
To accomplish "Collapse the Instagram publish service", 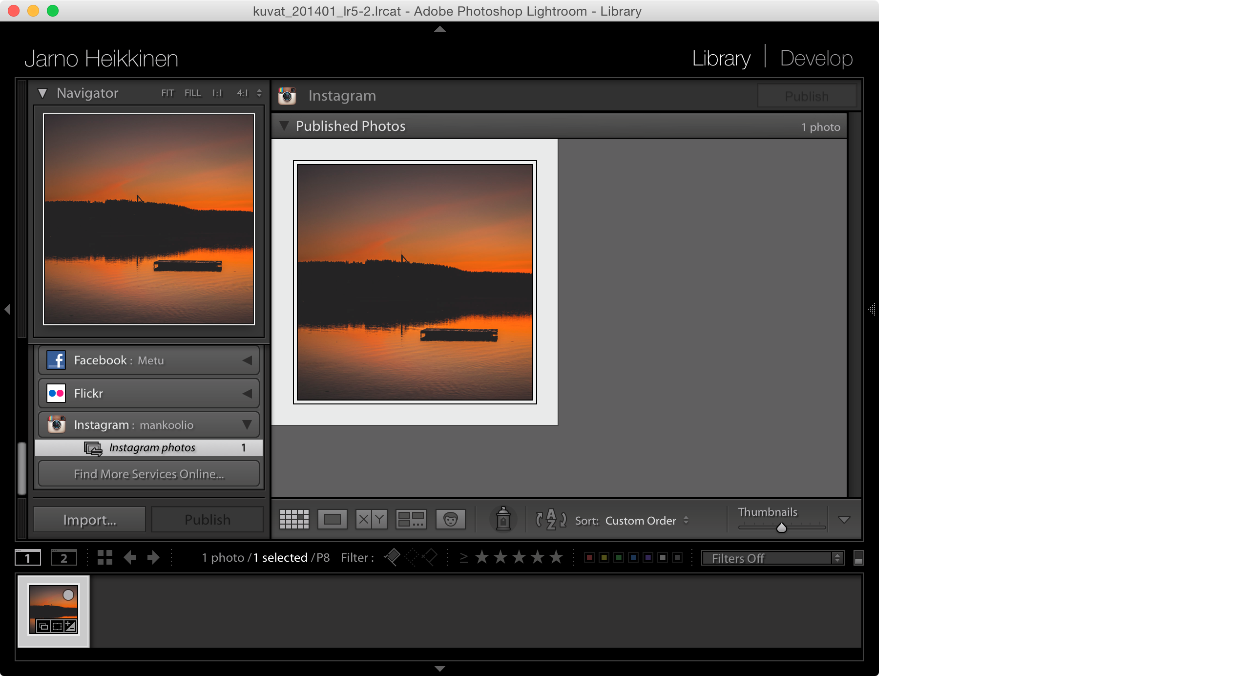I will (248, 424).
